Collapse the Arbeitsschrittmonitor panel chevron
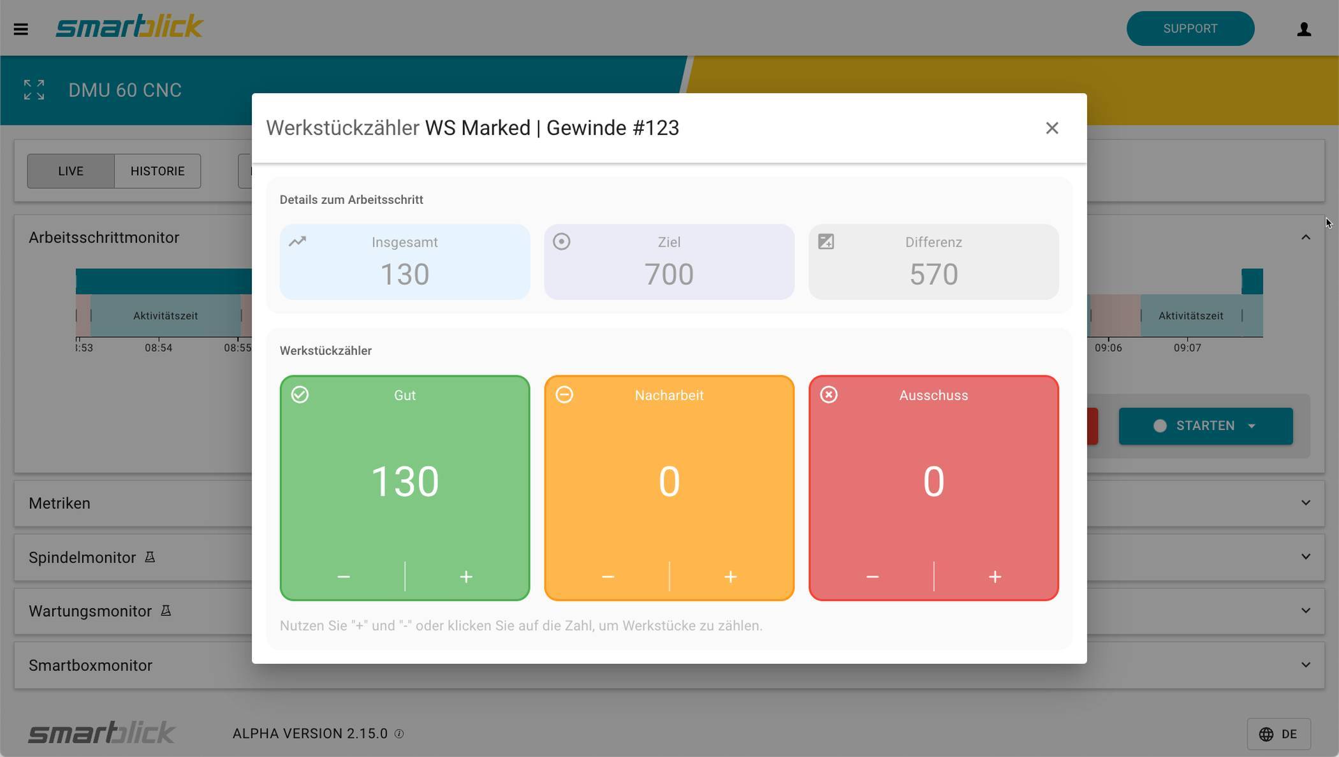Image resolution: width=1339 pixels, height=757 pixels. pos(1306,237)
